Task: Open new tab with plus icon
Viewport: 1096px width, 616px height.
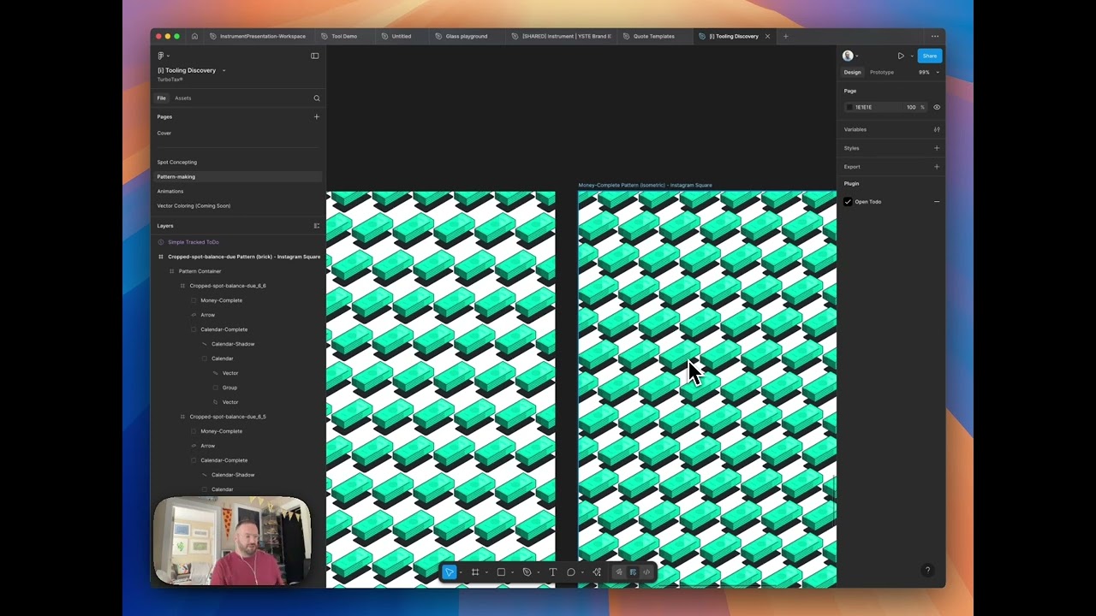Action: [785, 36]
